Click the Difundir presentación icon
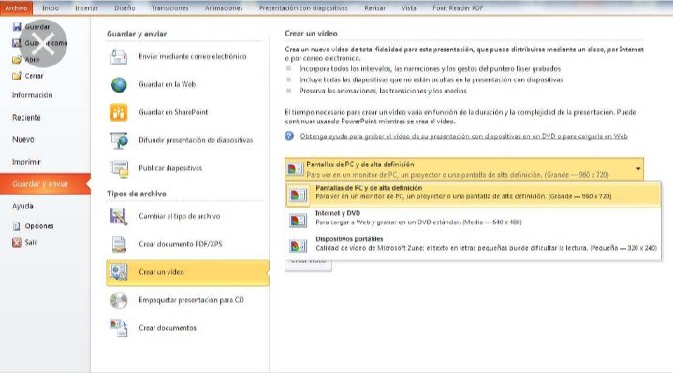 coord(119,140)
